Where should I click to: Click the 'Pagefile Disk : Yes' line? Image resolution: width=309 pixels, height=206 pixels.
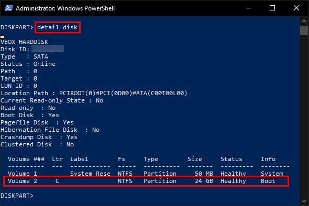(x=37, y=122)
